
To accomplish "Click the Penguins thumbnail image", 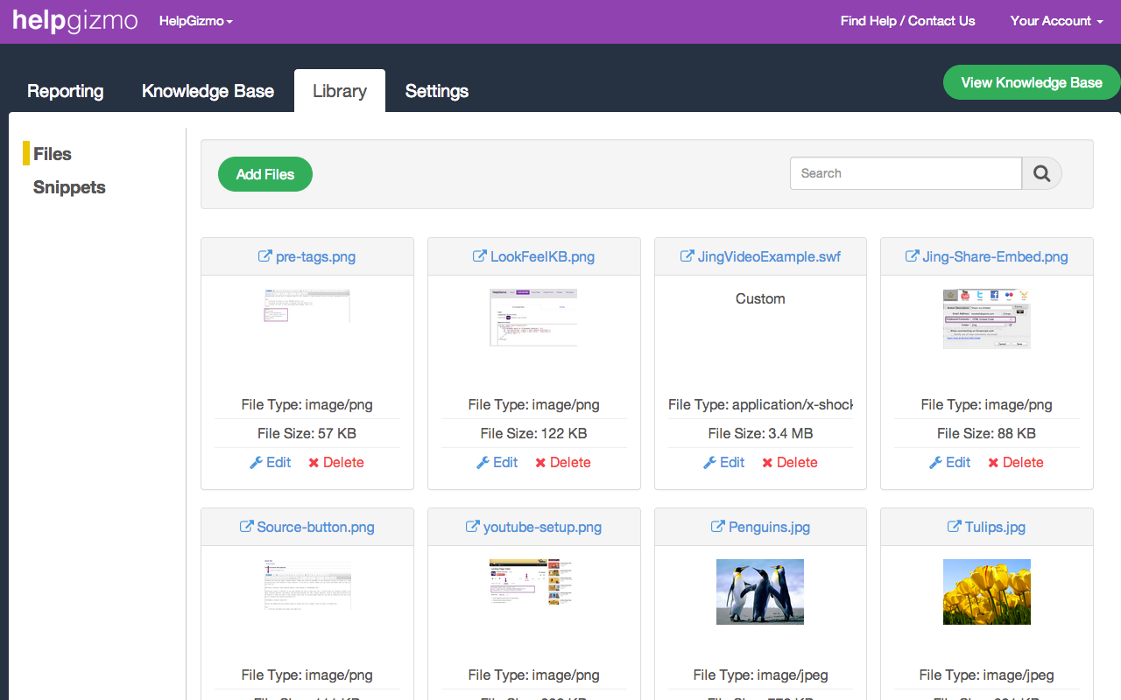I will click(760, 591).
